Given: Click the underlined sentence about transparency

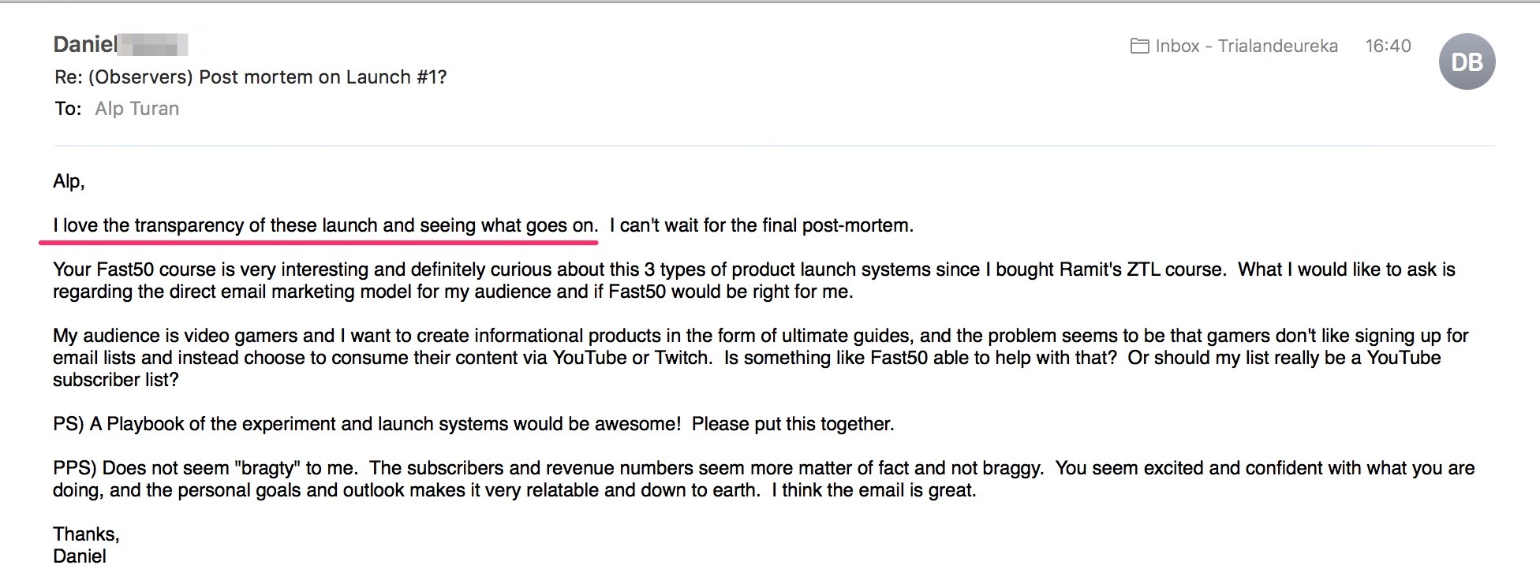Looking at the screenshot, I should (x=325, y=225).
